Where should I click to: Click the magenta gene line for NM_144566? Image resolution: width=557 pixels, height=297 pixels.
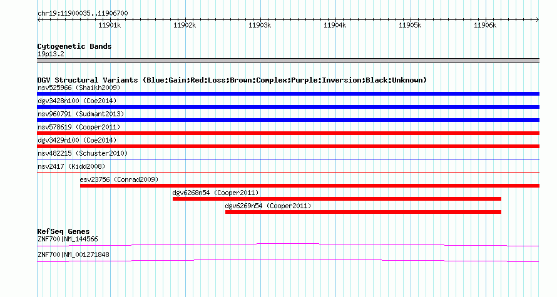coord(288,244)
